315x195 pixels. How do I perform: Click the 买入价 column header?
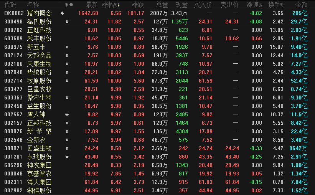(x=203, y=5)
